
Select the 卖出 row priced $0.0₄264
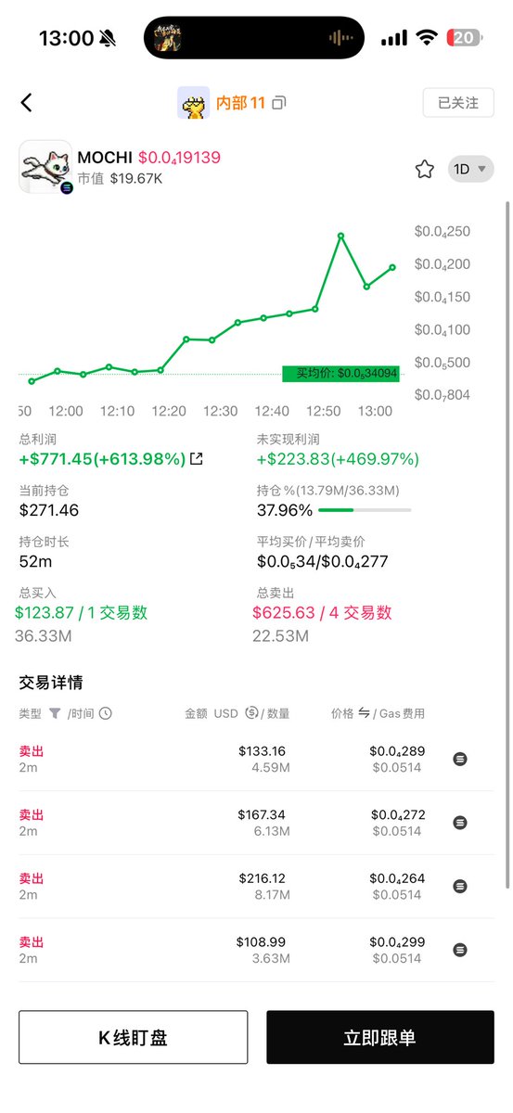click(x=256, y=886)
